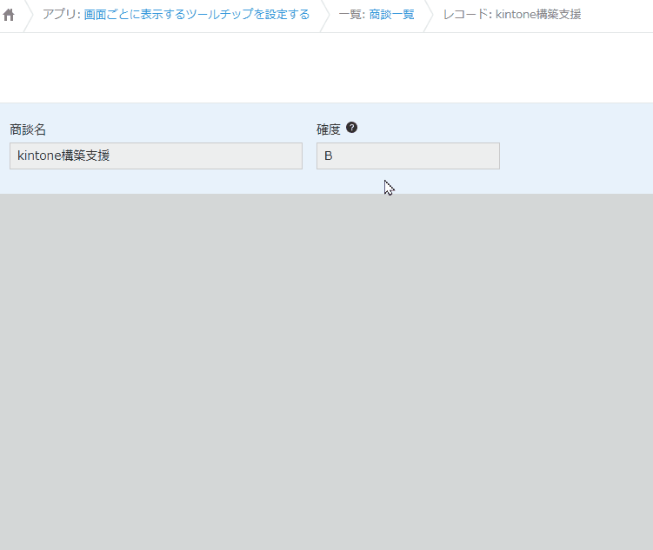Click the 確度 help tooltip icon

tap(351, 128)
